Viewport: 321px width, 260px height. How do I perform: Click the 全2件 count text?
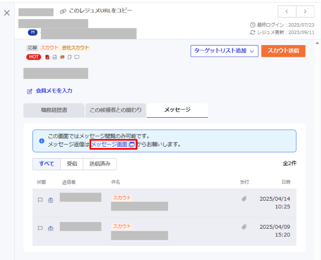pos(290,163)
